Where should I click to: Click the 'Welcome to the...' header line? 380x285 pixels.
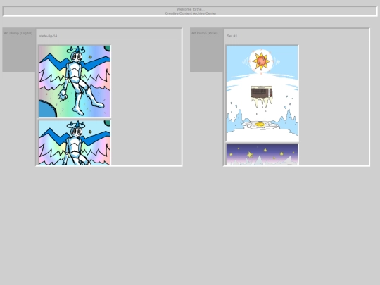(x=191, y=9)
